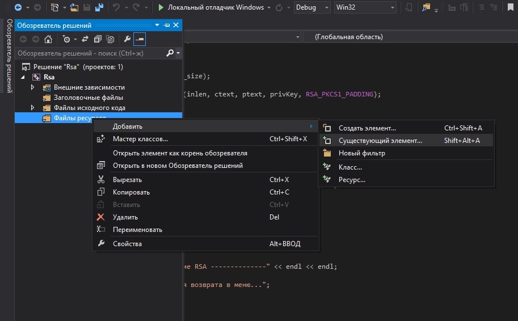Click the Collapse All icon in Solution Explorer
This screenshot has height=321, width=518.
click(98, 39)
